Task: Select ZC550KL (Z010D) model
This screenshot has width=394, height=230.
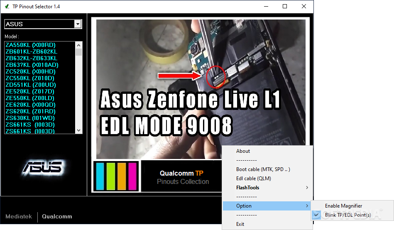Action: coord(30,78)
